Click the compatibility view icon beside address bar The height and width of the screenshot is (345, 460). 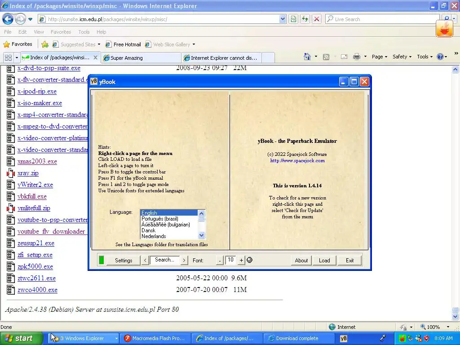293,19
